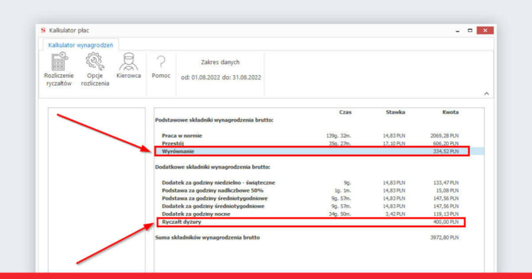Collapse the ribbon using the chevron arrow
This screenshot has height=279, width=532.
click(486, 94)
